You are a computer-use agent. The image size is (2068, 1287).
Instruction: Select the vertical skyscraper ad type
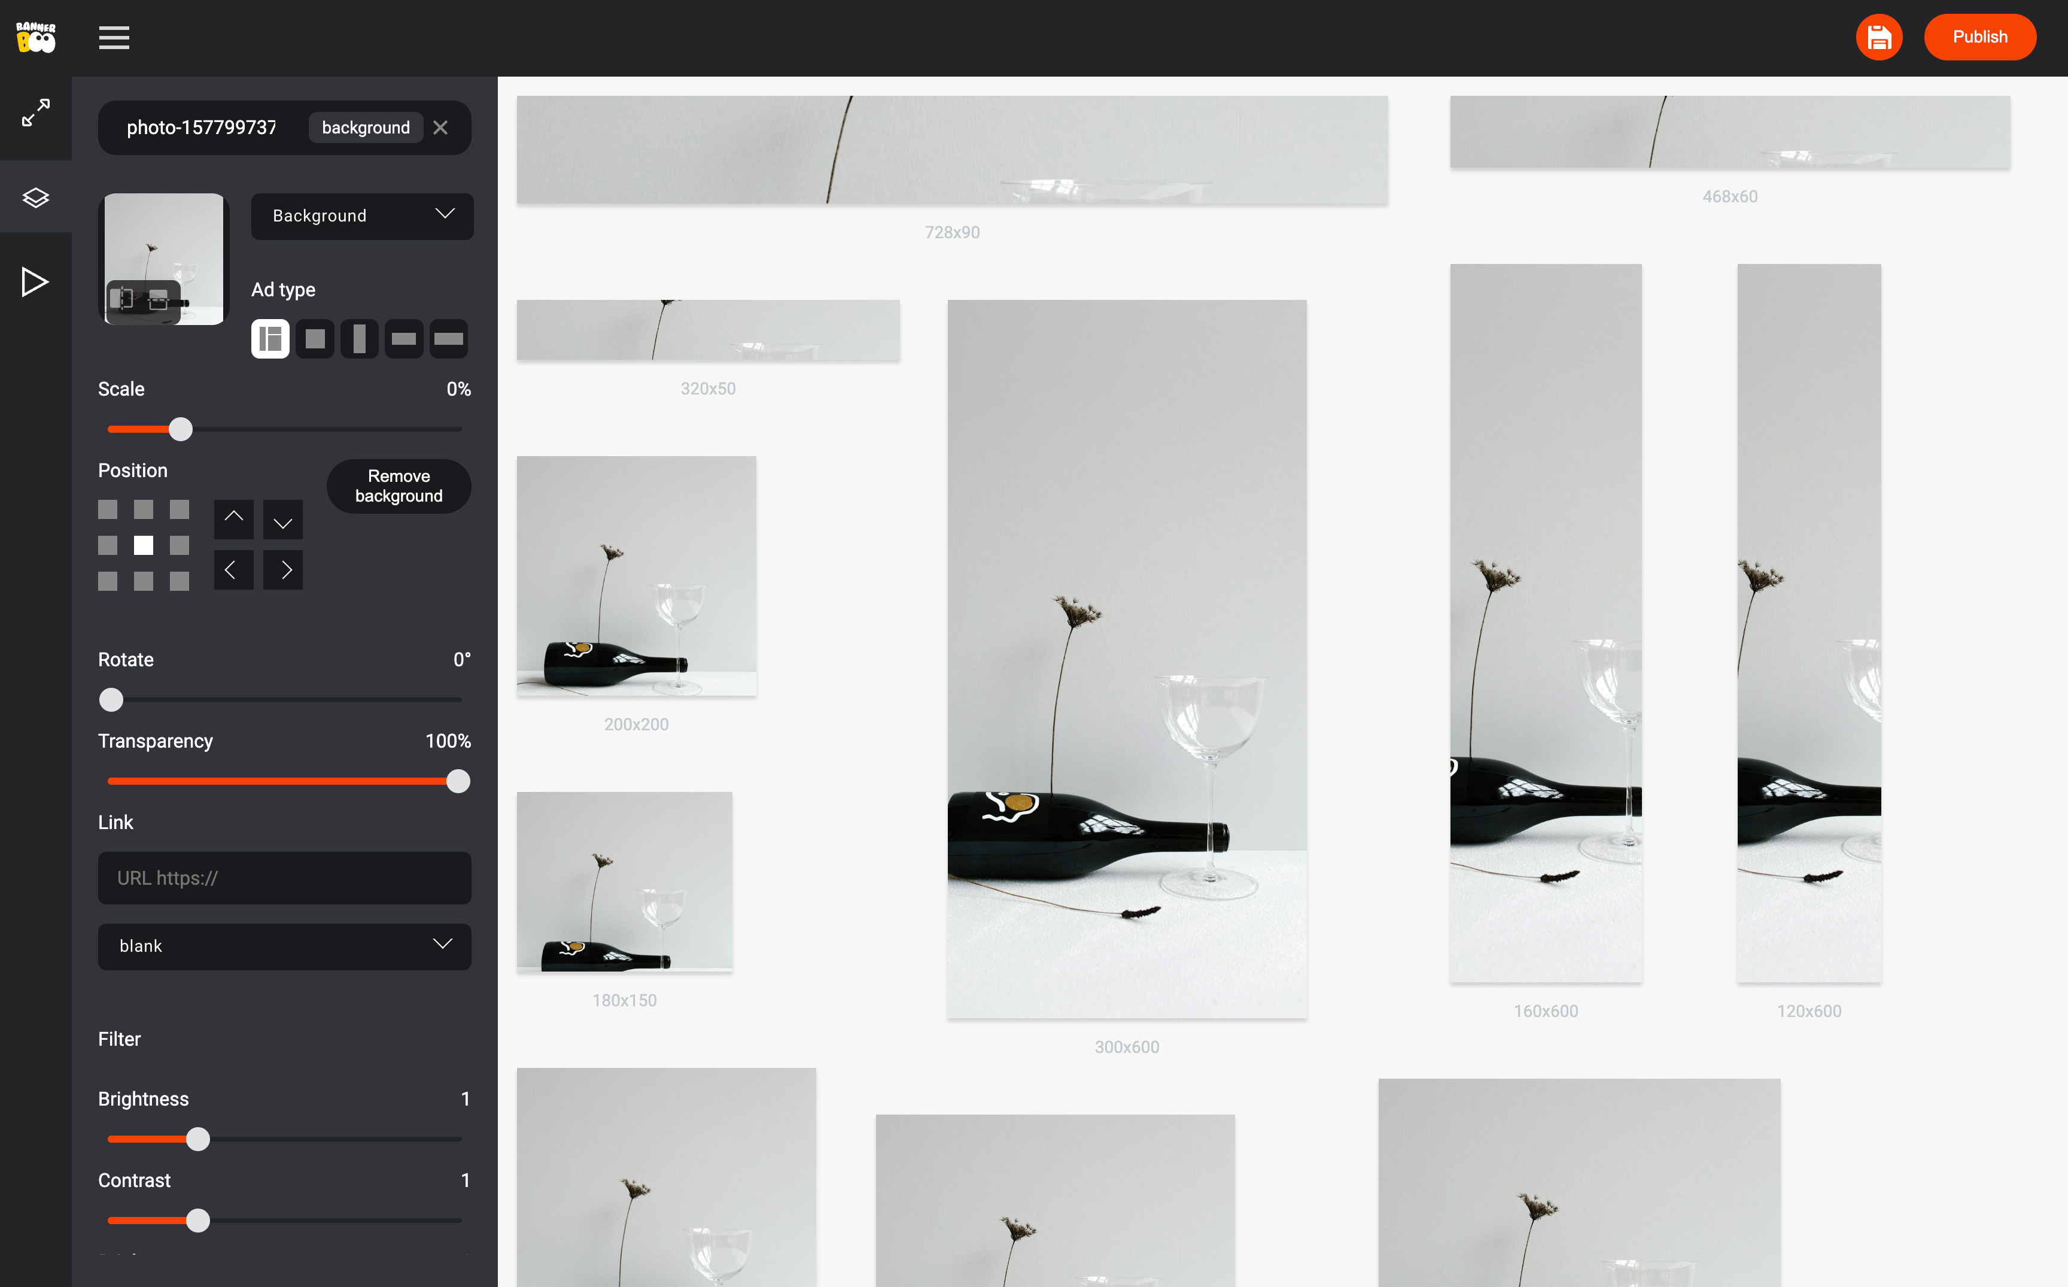pos(359,339)
